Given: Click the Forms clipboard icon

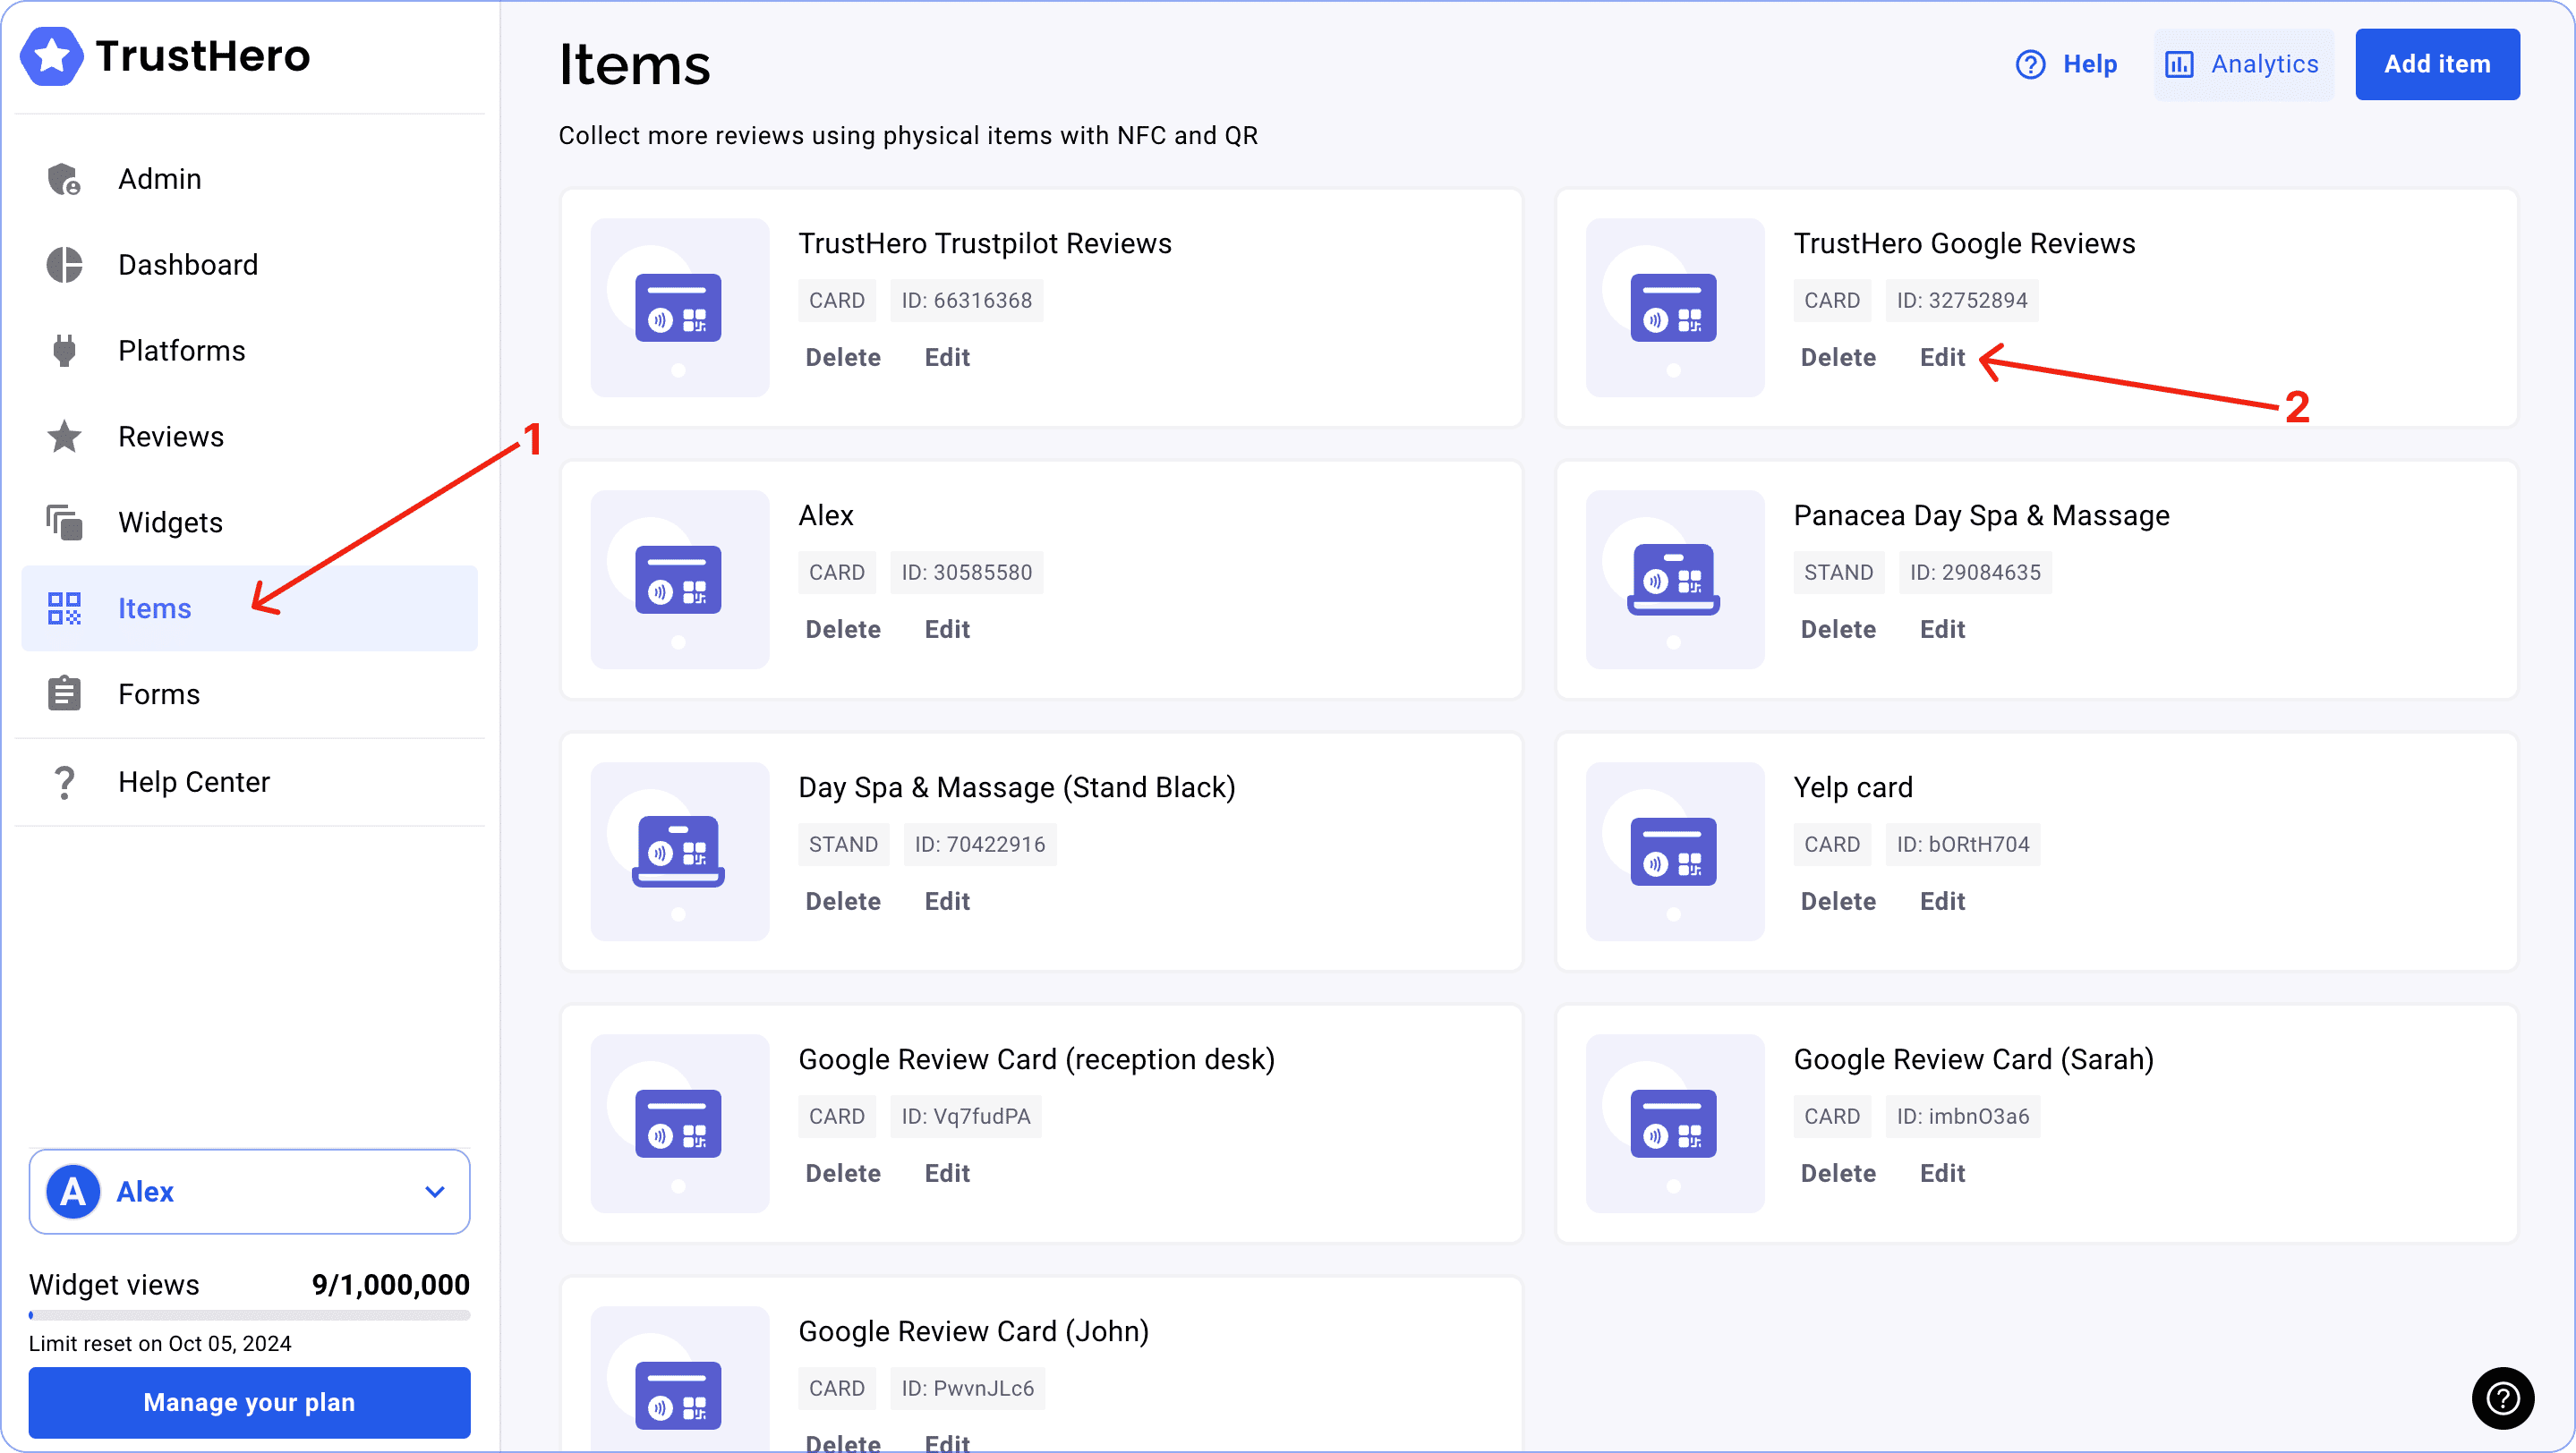Looking at the screenshot, I should click(64, 694).
